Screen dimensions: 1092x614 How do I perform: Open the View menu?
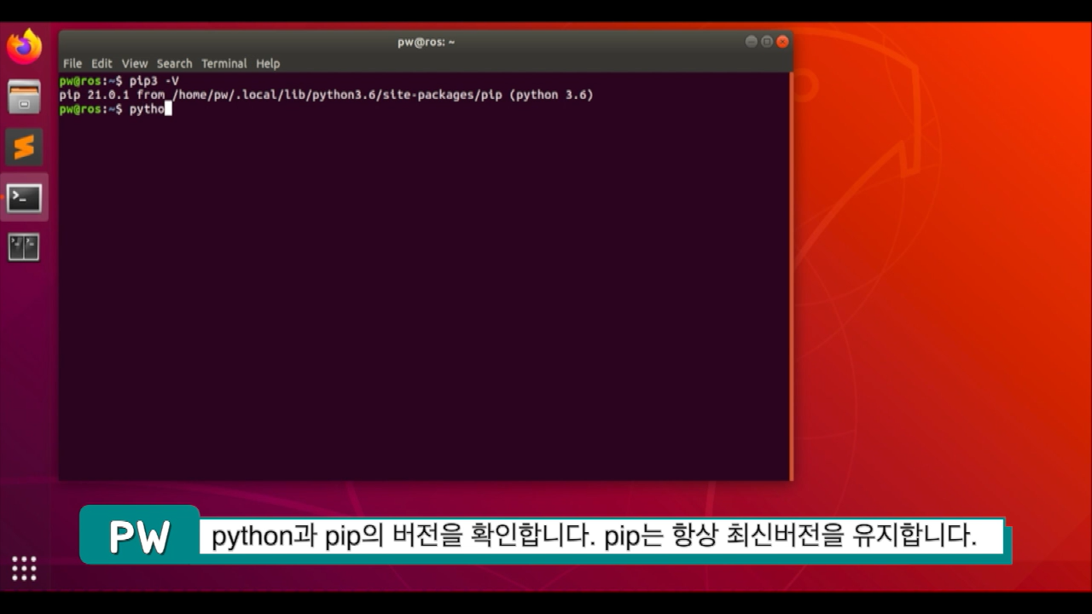[x=135, y=63]
